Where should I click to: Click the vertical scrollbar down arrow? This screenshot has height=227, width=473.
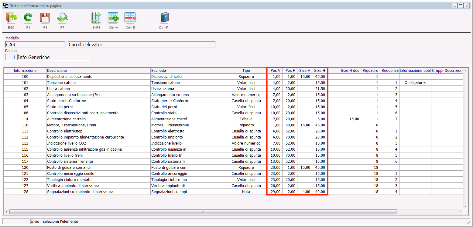(465, 206)
